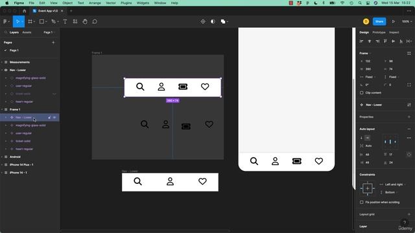Click the Align left icon
415x233 pixels.
tap(362, 41)
